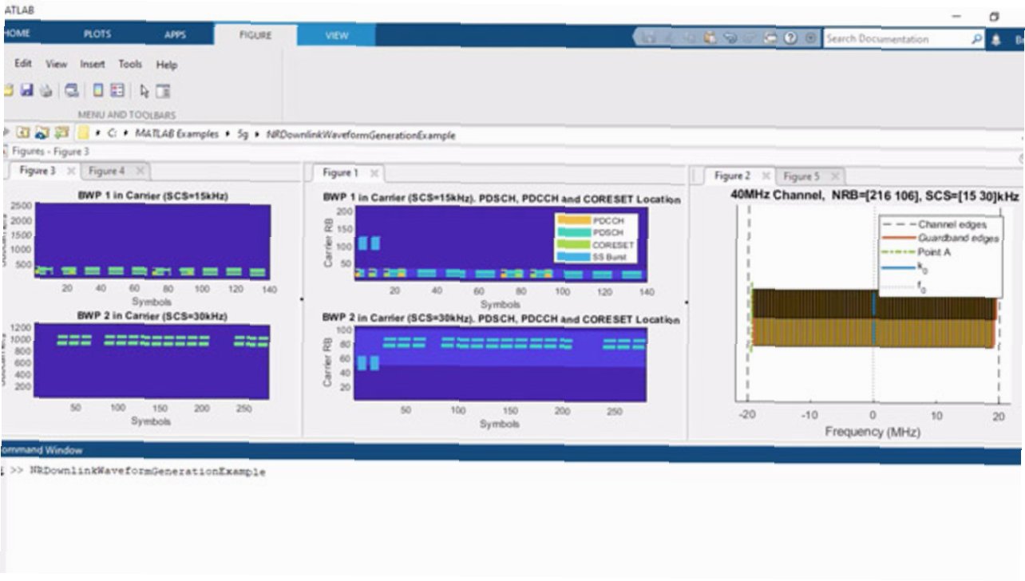This screenshot has width=1025, height=581.
Task: Open the Edit menu
Action: point(23,64)
